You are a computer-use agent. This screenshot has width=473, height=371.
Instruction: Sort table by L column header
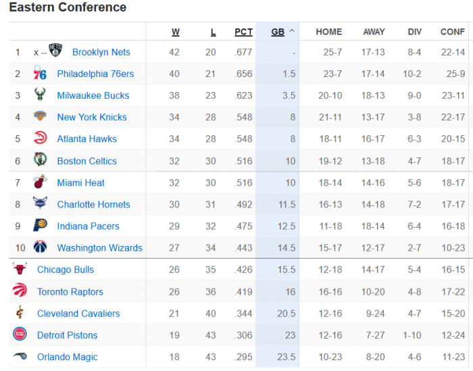pos(214,32)
